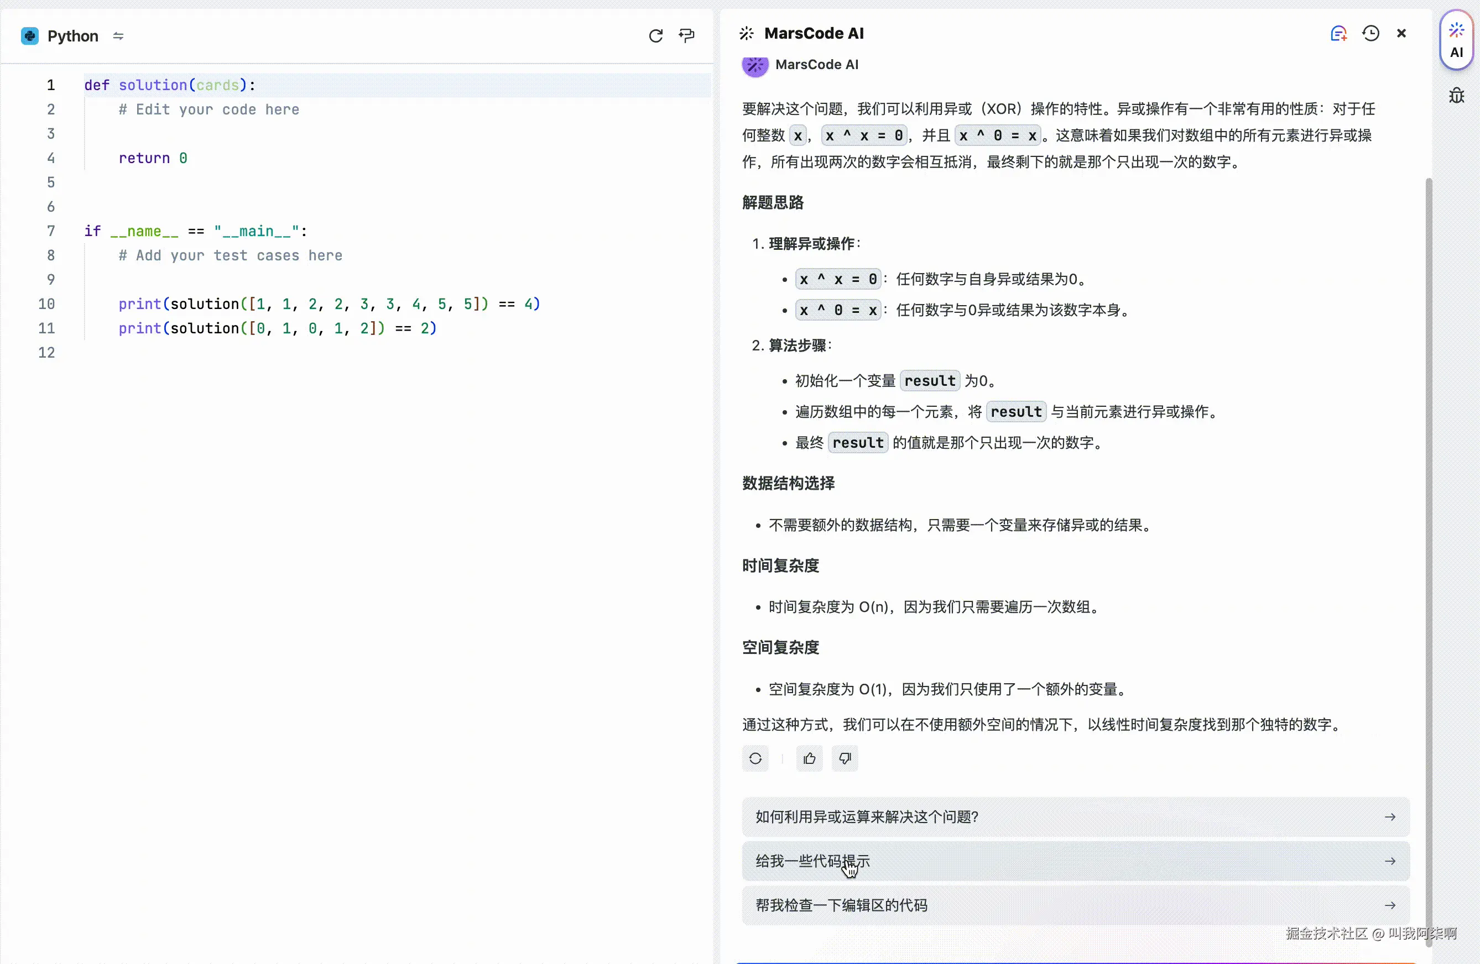Open the Python language switcher
Viewport: 1480px width, 964px height.
(118, 36)
